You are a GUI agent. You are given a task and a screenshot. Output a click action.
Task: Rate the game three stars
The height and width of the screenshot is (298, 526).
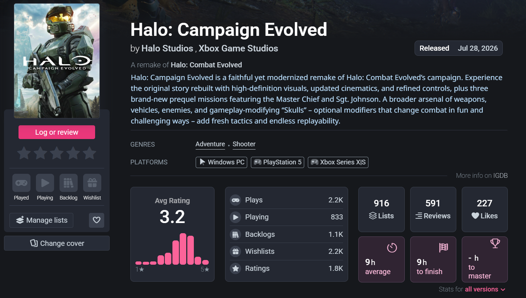(57, 153)
